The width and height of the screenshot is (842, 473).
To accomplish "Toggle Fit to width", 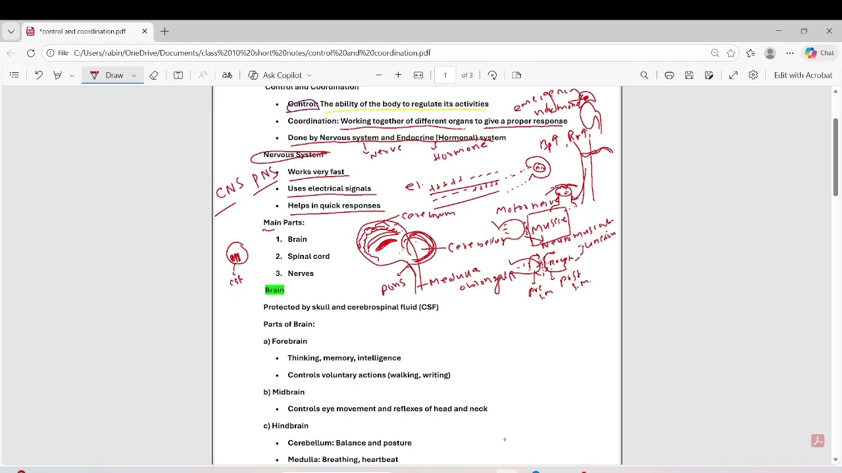I will click(x=418, y=76).
